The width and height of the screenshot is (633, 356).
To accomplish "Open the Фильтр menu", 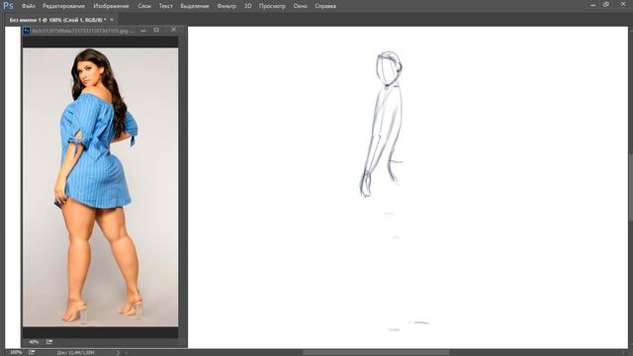I will 226,6.
